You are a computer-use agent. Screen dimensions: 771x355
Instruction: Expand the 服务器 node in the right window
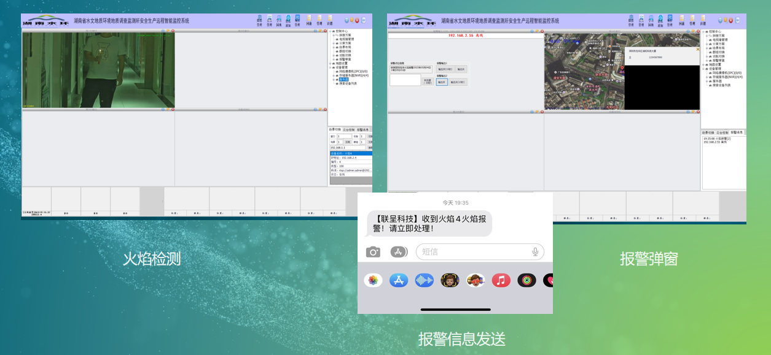click(708, 82)
